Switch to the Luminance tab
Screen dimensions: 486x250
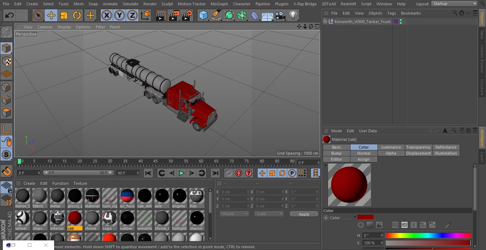391,147
